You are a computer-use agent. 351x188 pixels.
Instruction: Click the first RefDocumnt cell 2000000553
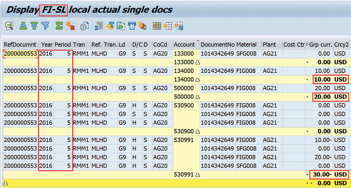(x=20, y=53)
